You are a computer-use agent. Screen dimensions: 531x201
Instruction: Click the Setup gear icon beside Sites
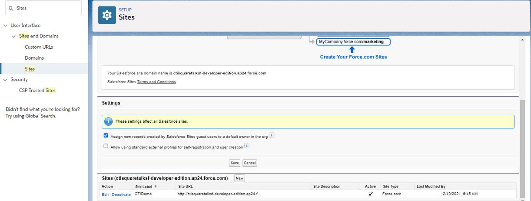click(107, 15)
